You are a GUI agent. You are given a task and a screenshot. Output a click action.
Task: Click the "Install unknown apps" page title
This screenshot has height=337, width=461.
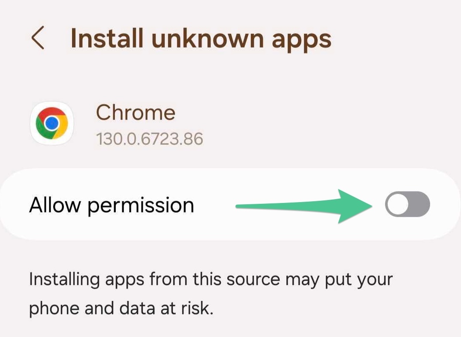[x=201, y=39]
